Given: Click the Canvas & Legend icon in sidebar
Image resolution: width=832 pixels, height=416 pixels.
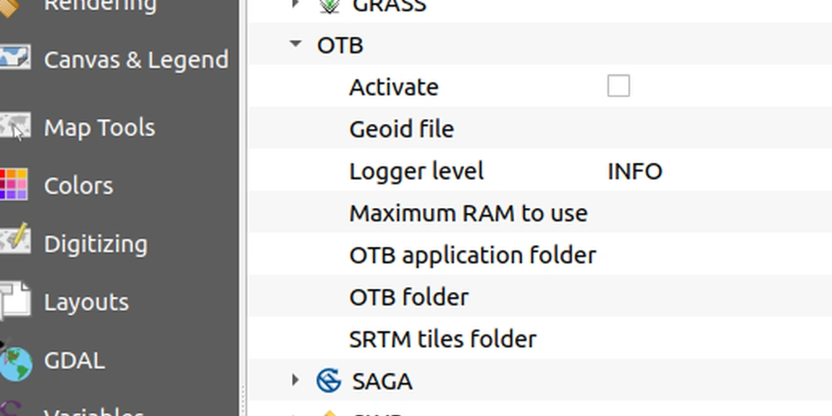Looking at the screenshot, I should (15, 60).
